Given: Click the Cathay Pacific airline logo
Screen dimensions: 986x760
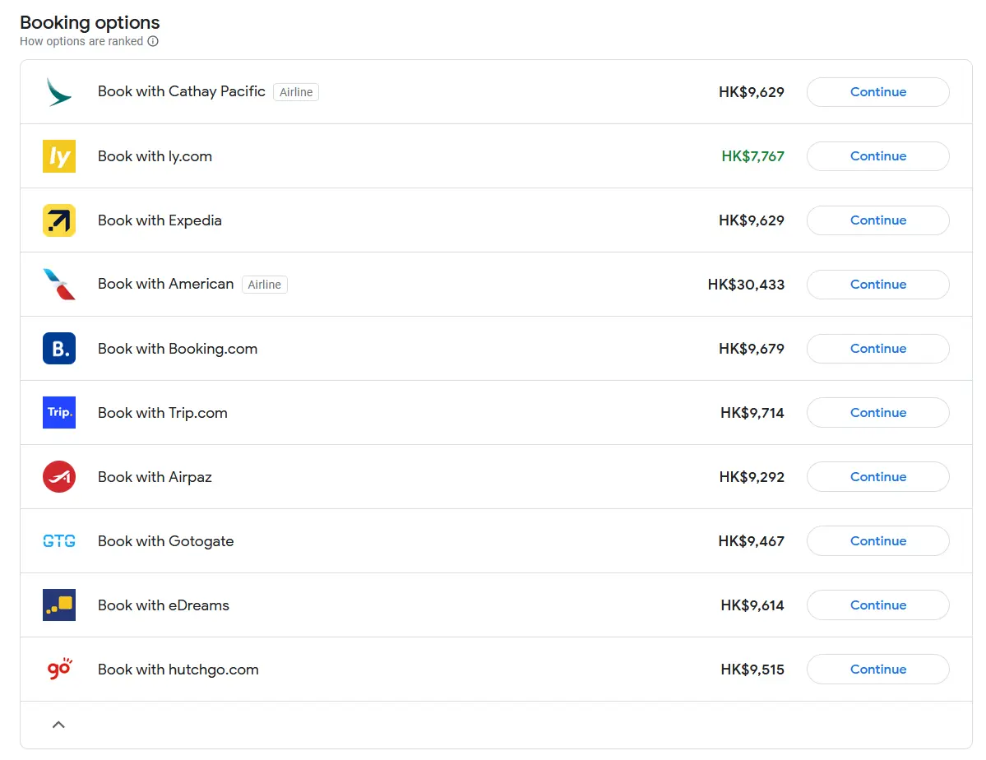Looking at the screenshot, I should (59, 92).
